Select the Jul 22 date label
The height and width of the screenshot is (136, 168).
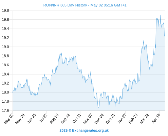click(43, 118)
